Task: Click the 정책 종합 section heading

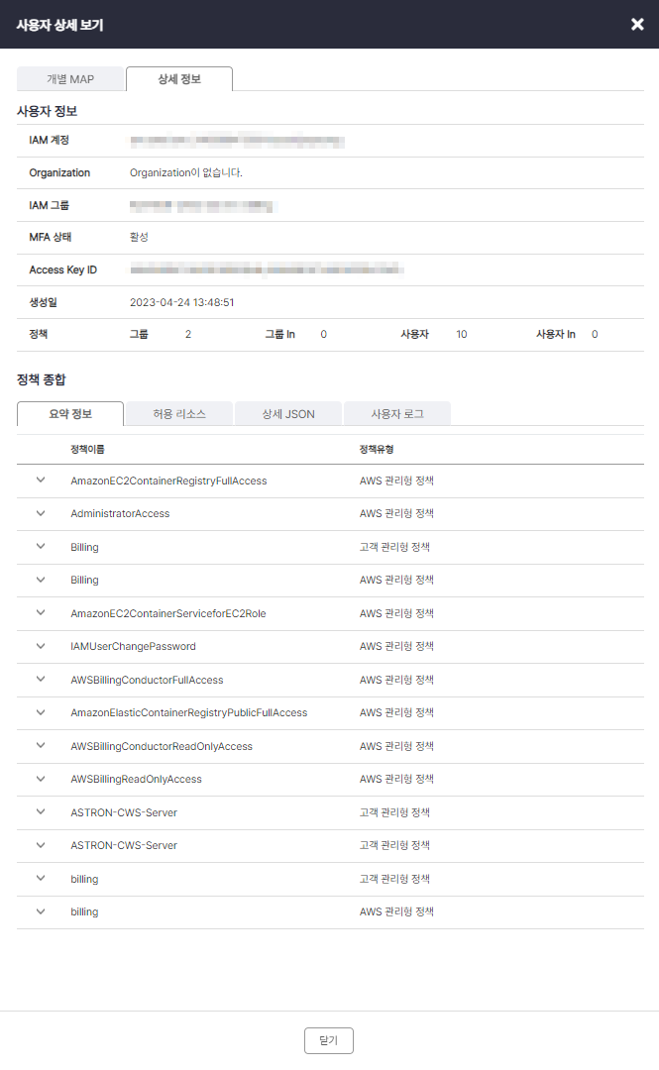Action: pyautogui.click(x=42, y=379)
